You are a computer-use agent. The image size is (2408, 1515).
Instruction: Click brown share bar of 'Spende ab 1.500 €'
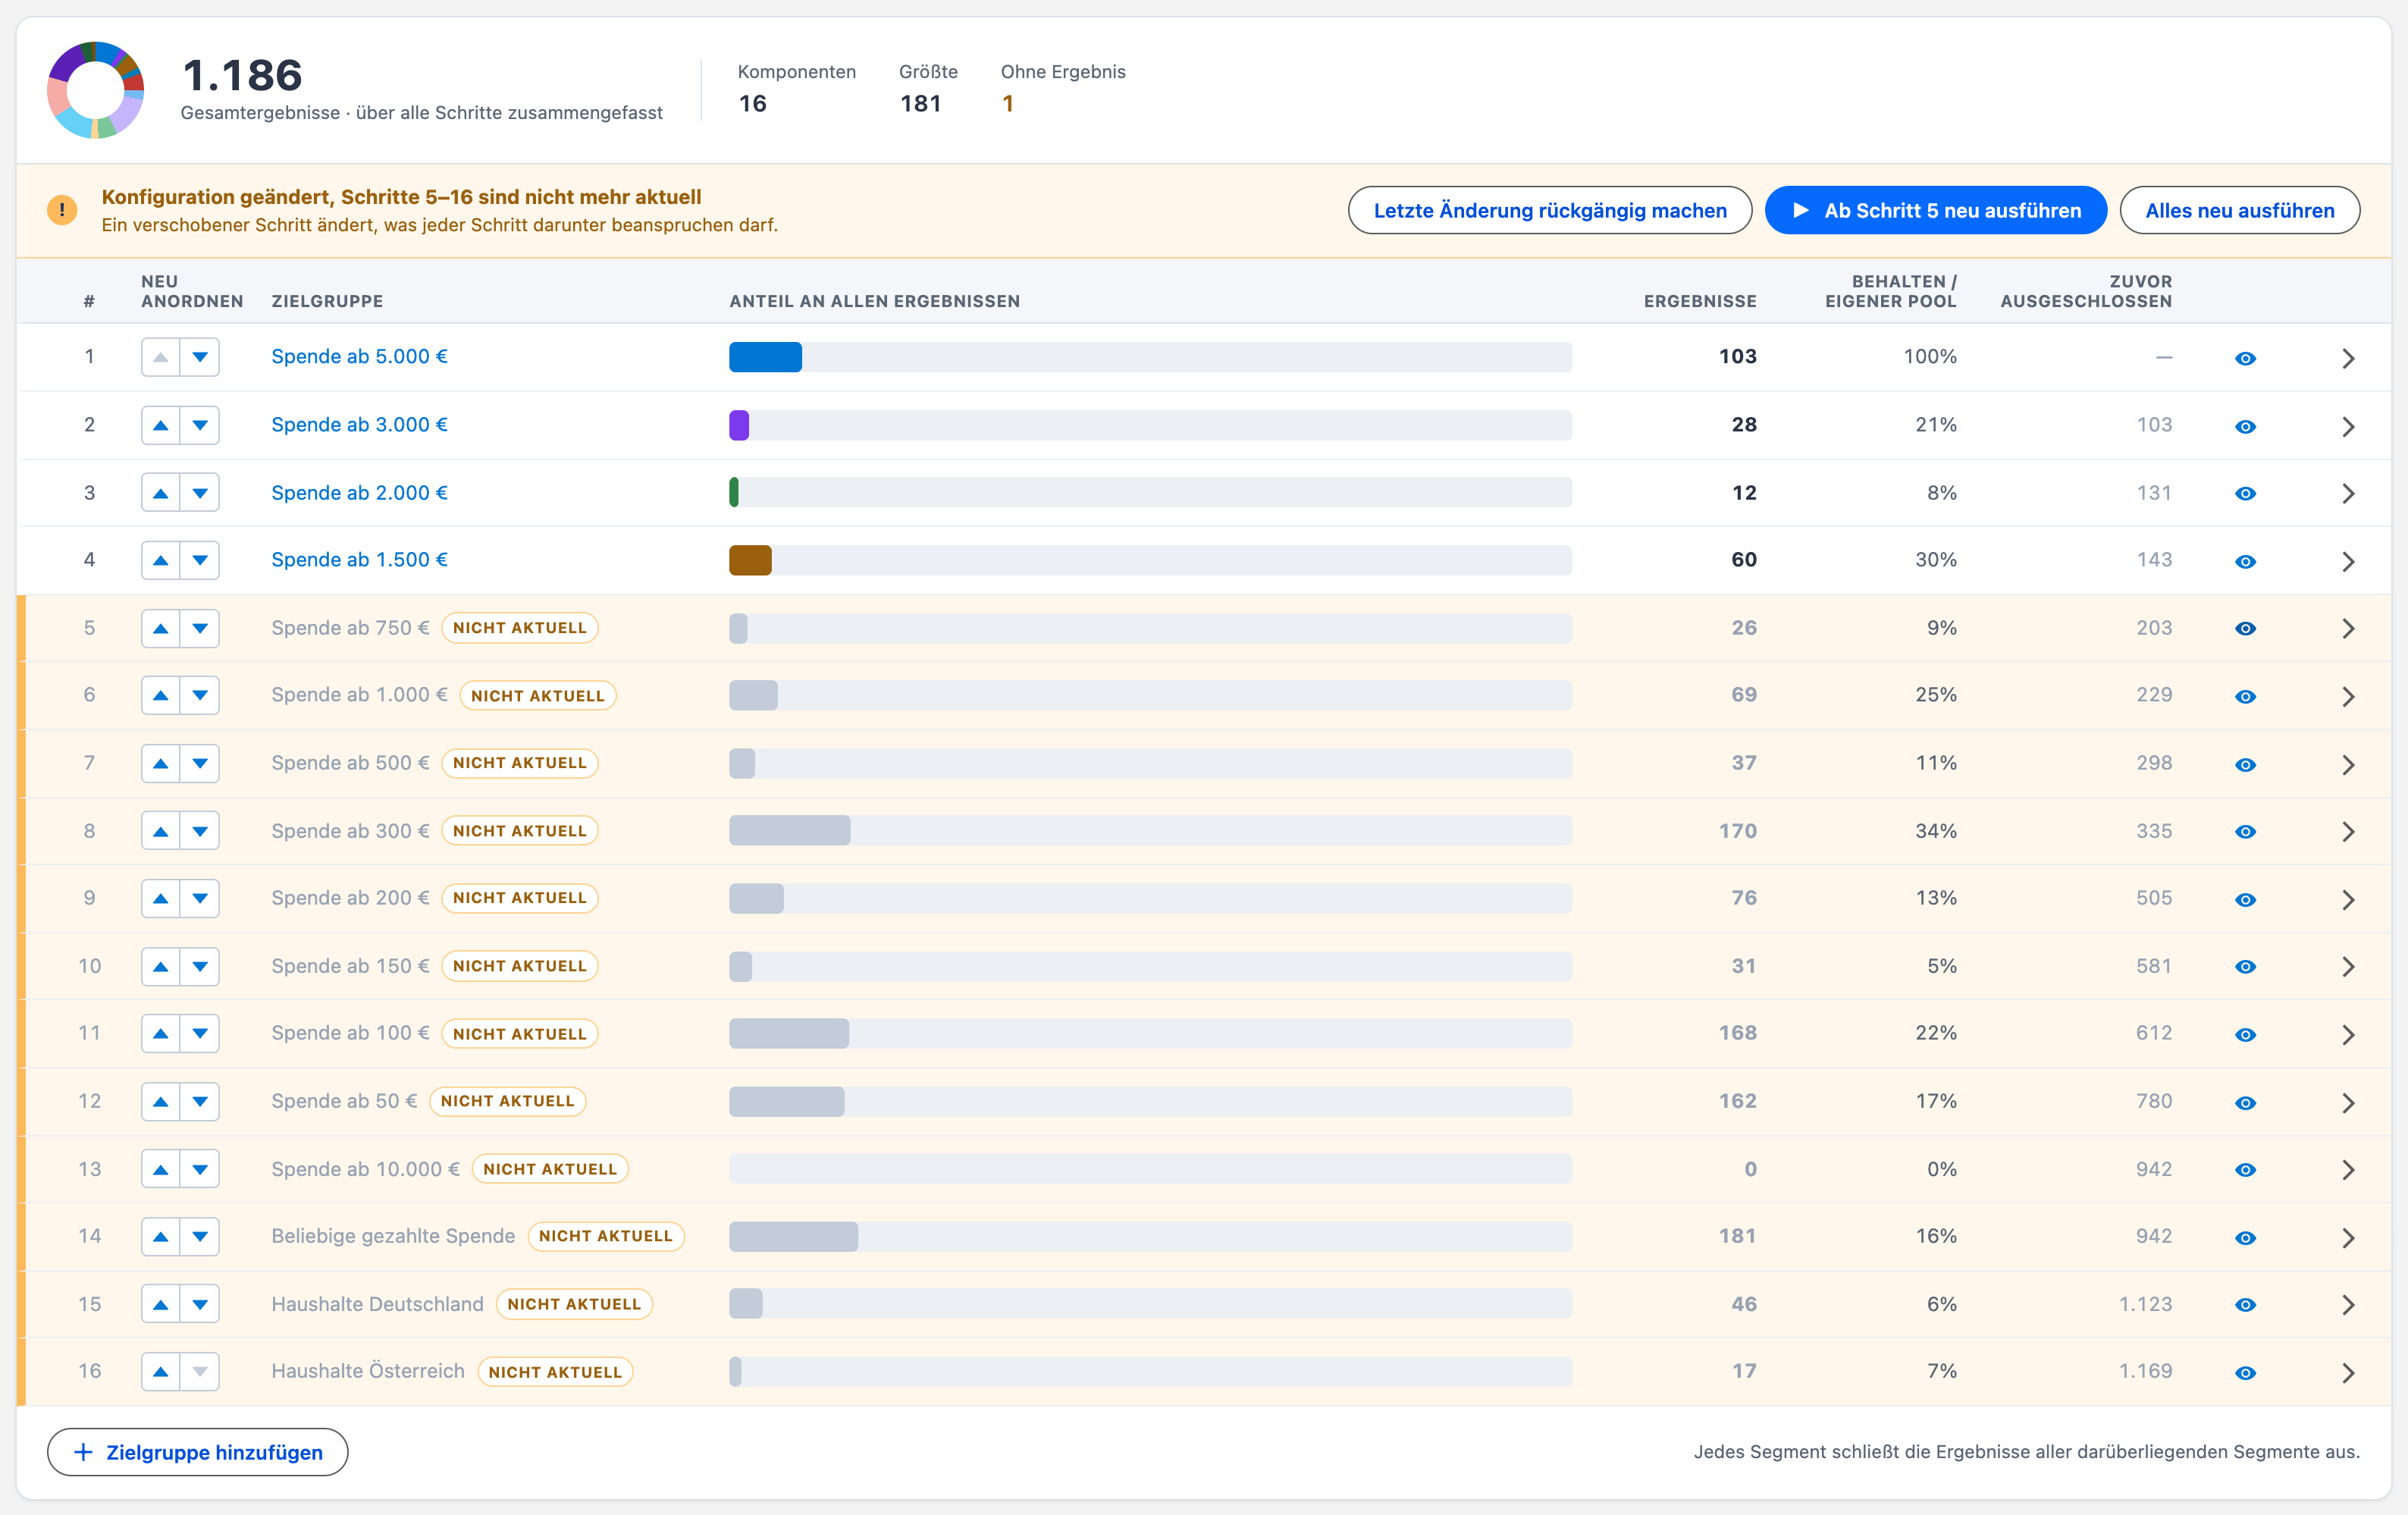click(750, 560)
